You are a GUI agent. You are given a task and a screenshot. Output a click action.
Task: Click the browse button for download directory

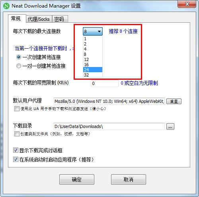click(170, 126)
